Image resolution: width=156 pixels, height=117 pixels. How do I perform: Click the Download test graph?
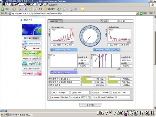pyautogui.click(x=62, y=35)
